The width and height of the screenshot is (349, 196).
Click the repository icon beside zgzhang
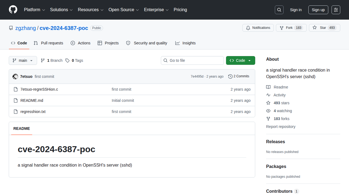pyautogui.click(x=11, y=28)
